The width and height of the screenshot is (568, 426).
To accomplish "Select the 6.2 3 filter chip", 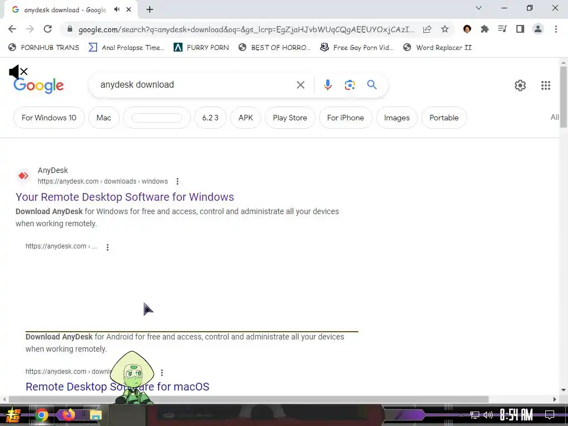I will pos(210,118).
